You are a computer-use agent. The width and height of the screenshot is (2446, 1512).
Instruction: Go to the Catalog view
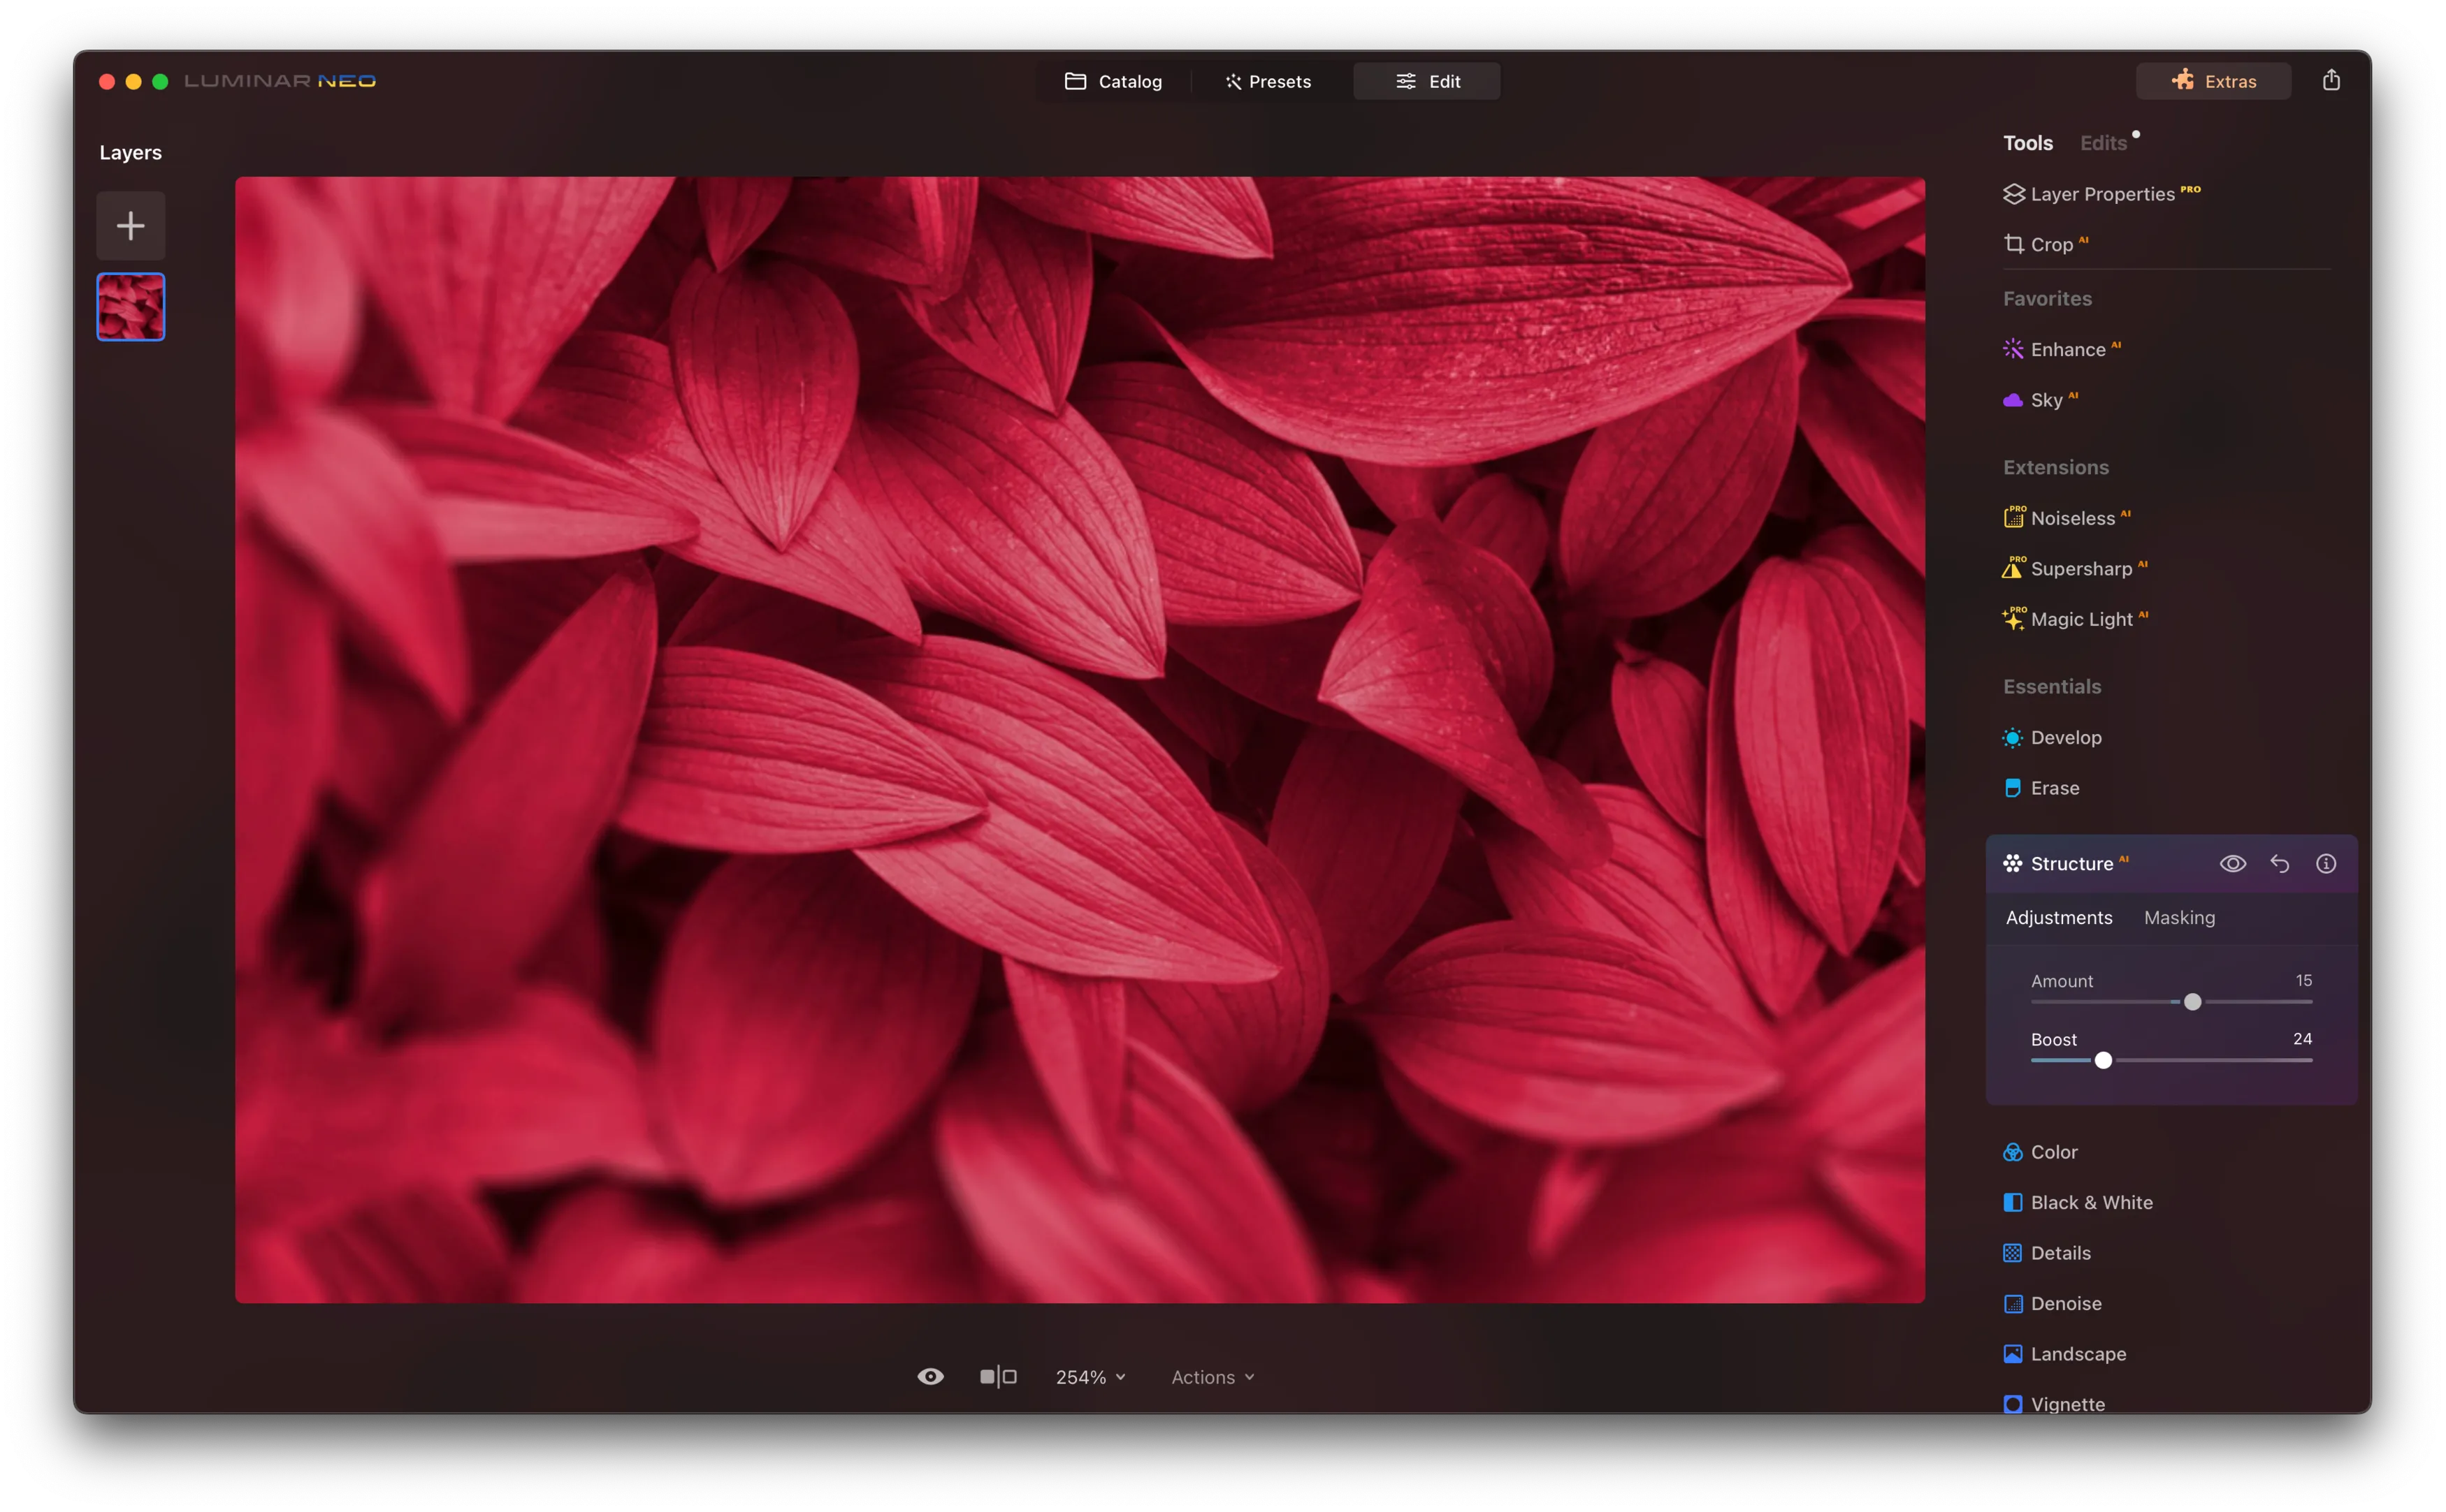coord(1113,81)
